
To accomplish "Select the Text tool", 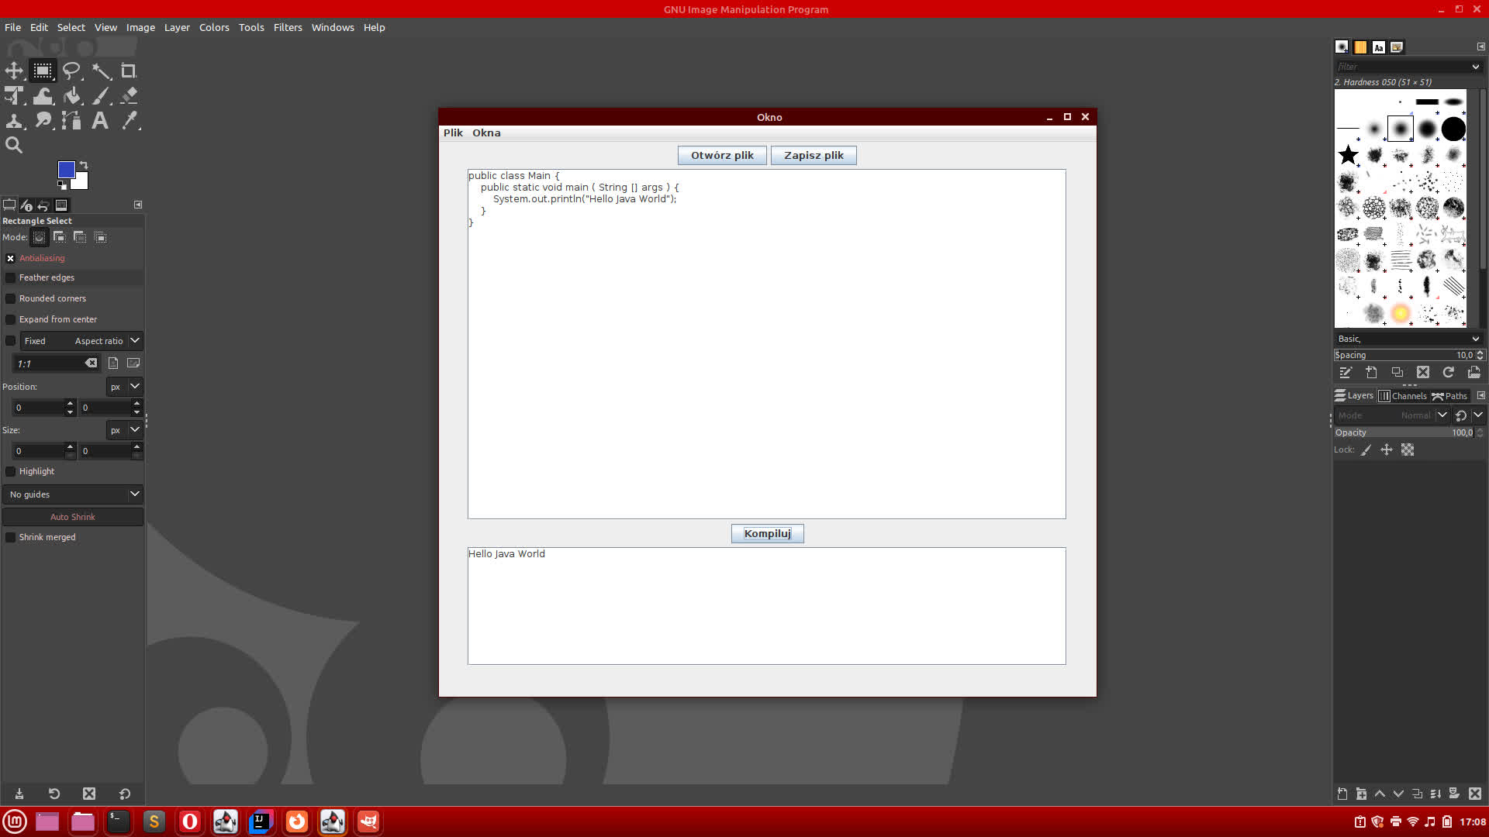I will click(x=100, y=121).
